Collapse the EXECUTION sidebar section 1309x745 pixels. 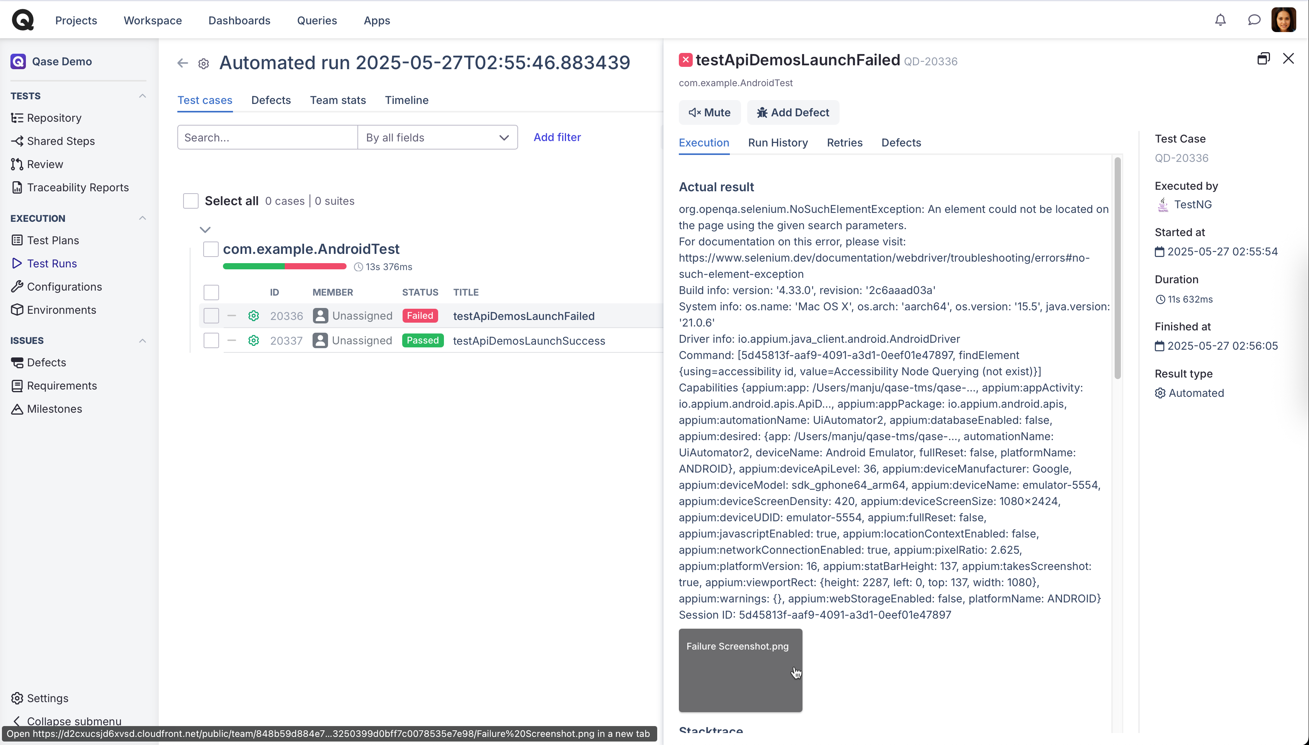click(x=143, y=218)
